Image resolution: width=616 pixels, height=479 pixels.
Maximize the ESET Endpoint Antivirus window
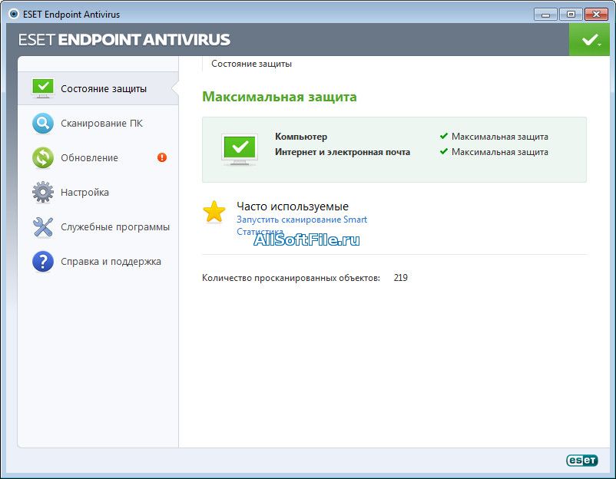tap(571, 15)
